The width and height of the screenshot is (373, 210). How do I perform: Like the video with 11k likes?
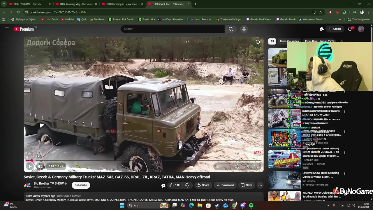pyautogui.click(x=175, y=185)
